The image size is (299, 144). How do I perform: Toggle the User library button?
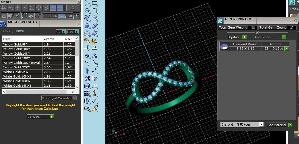72,32
